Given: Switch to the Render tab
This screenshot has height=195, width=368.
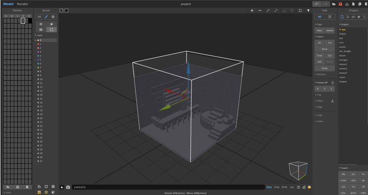Looking at the screenshot, I should click(23, 4).
